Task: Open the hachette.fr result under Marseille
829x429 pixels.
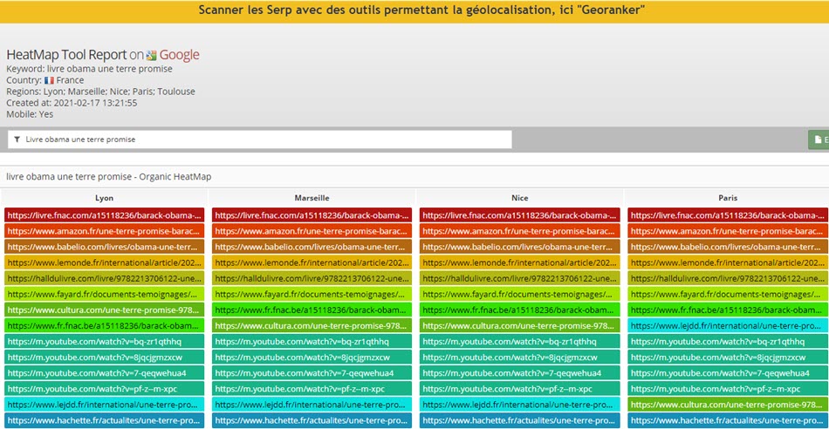Action: click(312, 420)
